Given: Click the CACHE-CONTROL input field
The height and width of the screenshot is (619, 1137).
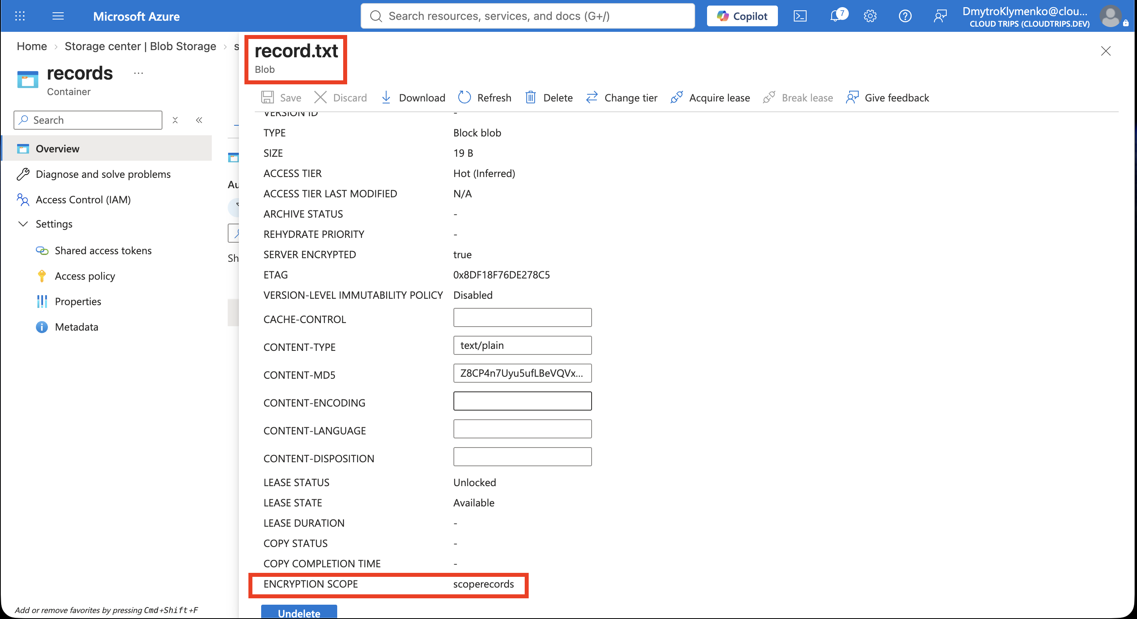Looking at the screenshot, I should [x=522, y=318].
